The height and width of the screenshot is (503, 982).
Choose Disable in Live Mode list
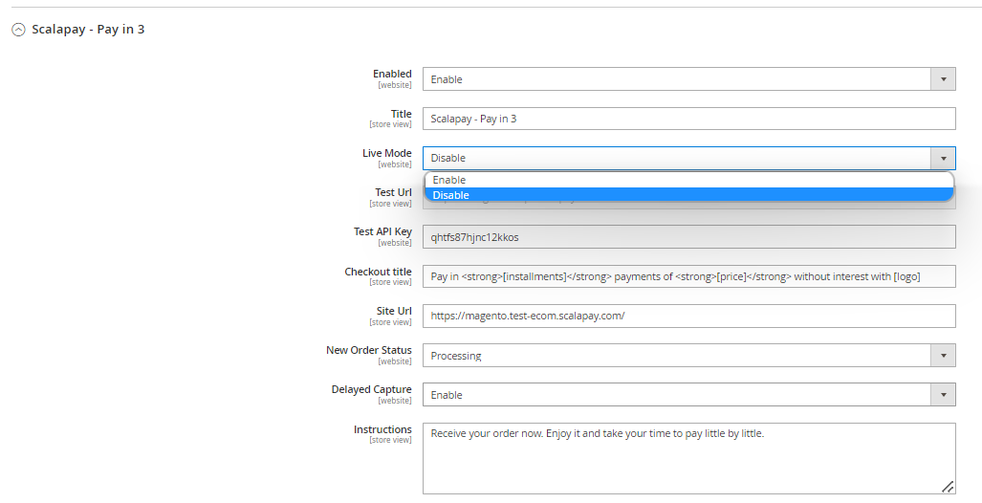(x=688, y=195)
